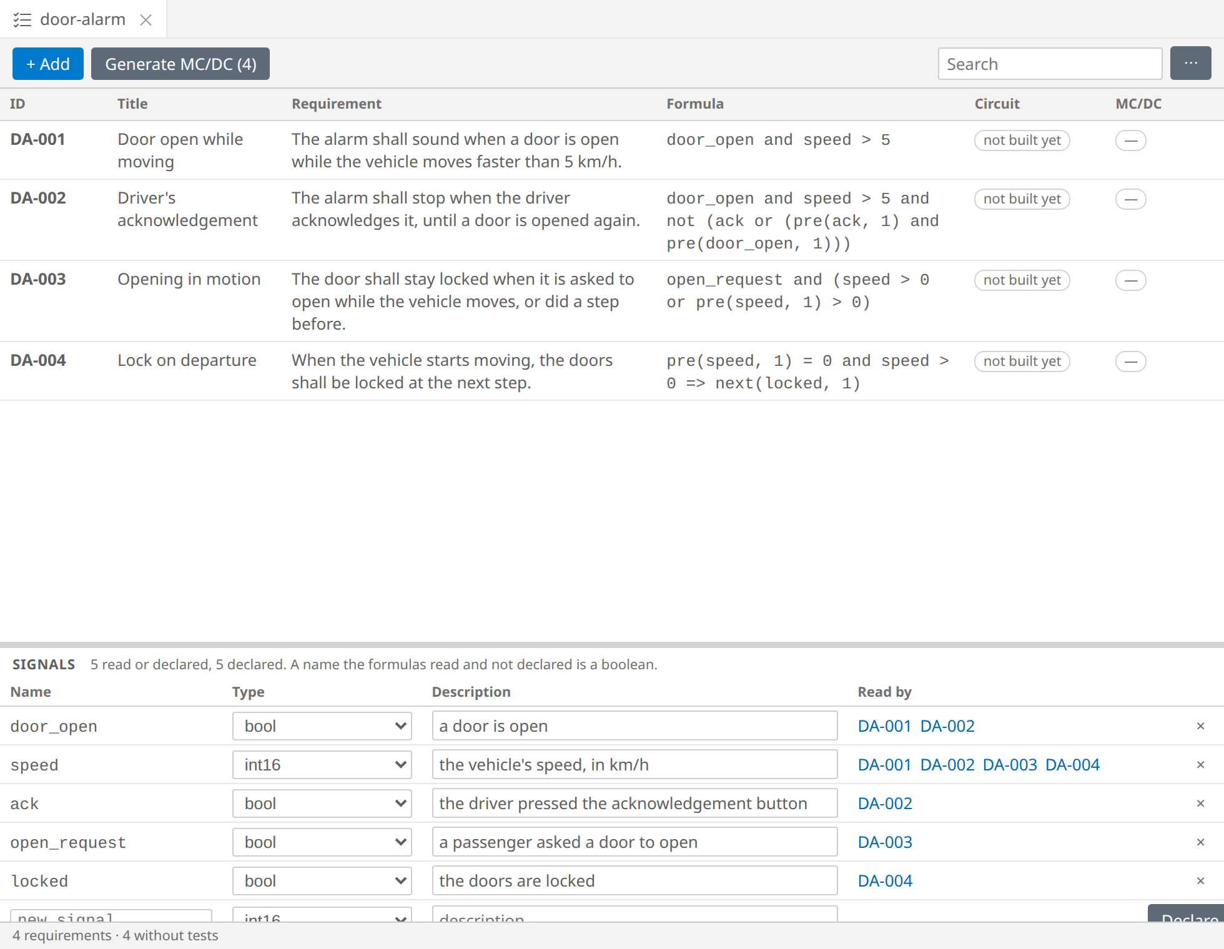The image size is (1224, 949).
Task: Click 'not built yet' badge for DA-001
Action: [1022, 140]
